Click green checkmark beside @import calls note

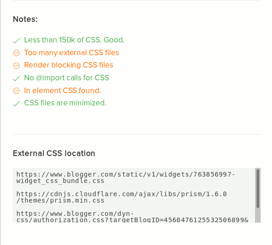click(16, 78)
